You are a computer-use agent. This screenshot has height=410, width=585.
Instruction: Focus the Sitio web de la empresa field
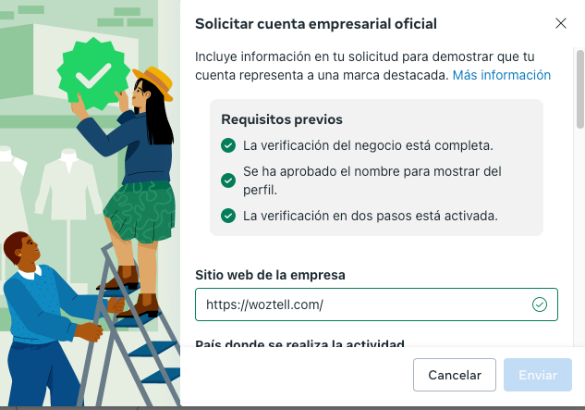[x=376, y=304]
